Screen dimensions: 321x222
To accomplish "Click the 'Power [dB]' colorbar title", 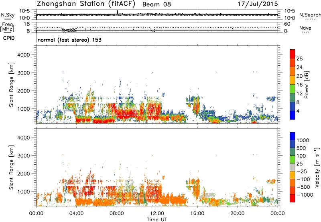I will coord(307,85).
